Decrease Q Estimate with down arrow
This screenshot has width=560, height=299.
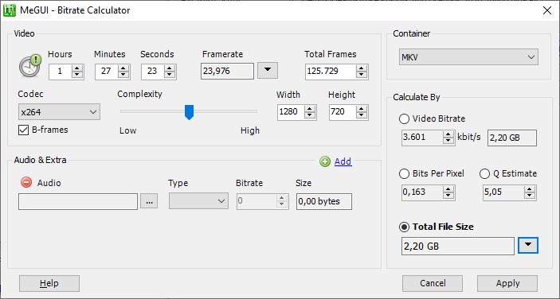click(530, 196)
